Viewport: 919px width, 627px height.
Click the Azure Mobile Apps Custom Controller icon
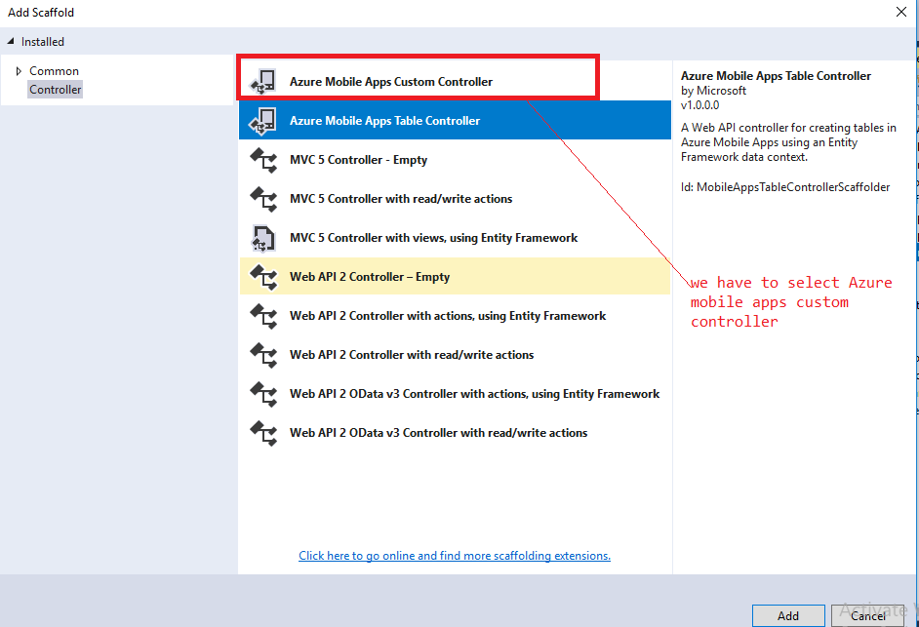tap(263, 82)
